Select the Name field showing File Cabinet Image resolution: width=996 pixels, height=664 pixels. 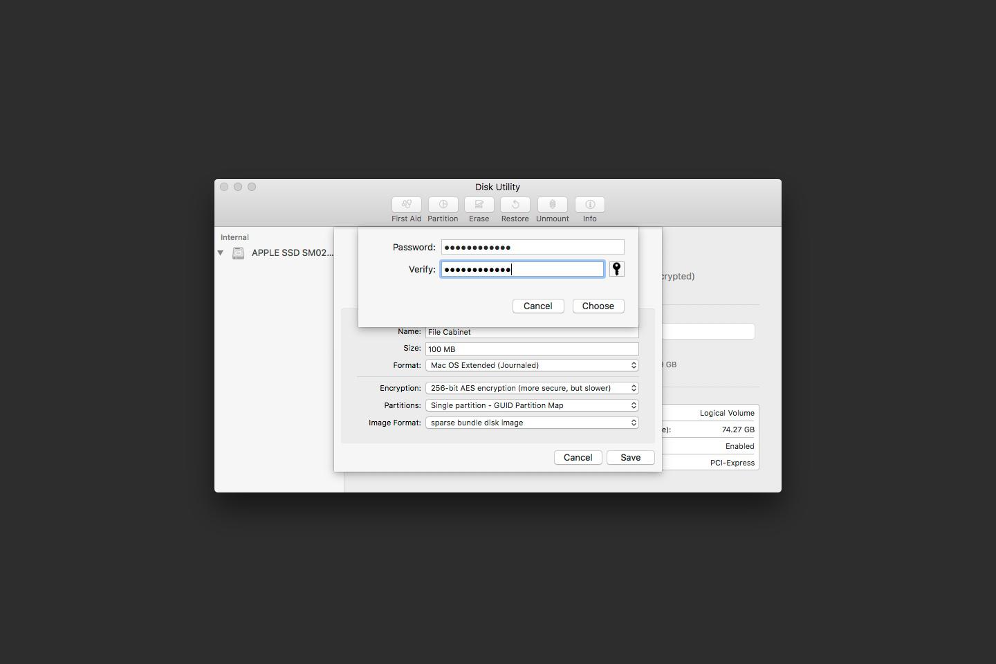[x=531, y=332]
